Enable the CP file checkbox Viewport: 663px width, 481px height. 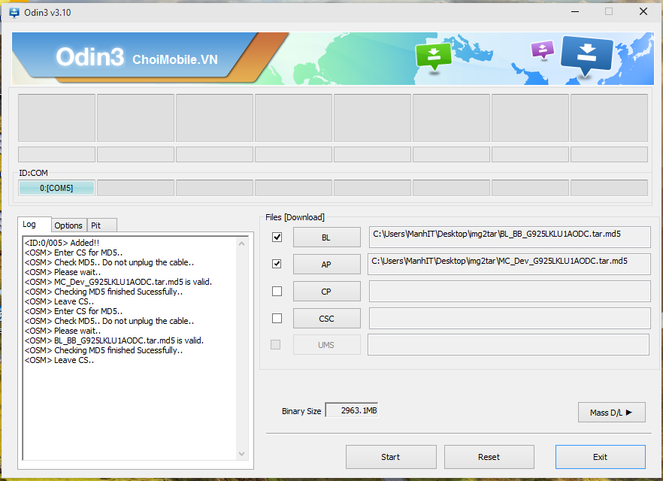coord(277,292)
